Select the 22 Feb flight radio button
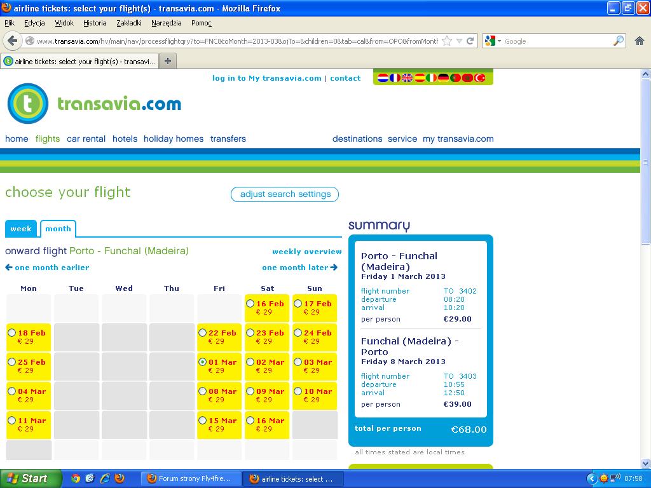Image resolution: width=651 pixels, height=488 pixels. 203,333
